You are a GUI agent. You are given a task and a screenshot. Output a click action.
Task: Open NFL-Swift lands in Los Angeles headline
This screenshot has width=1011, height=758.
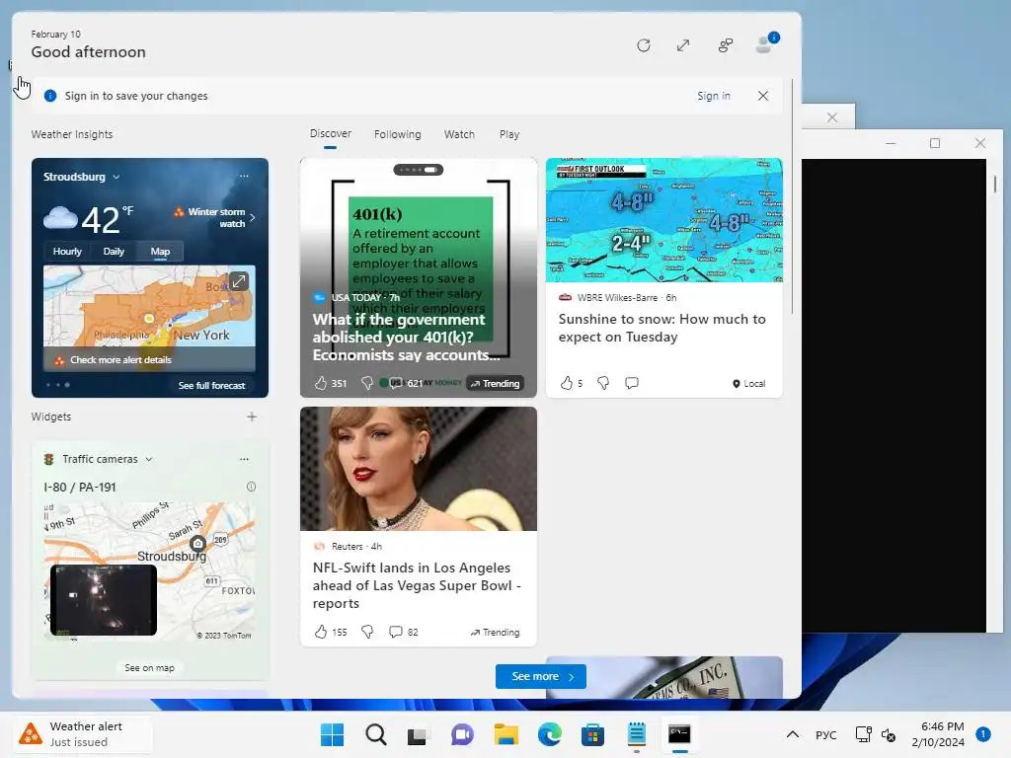417,585
